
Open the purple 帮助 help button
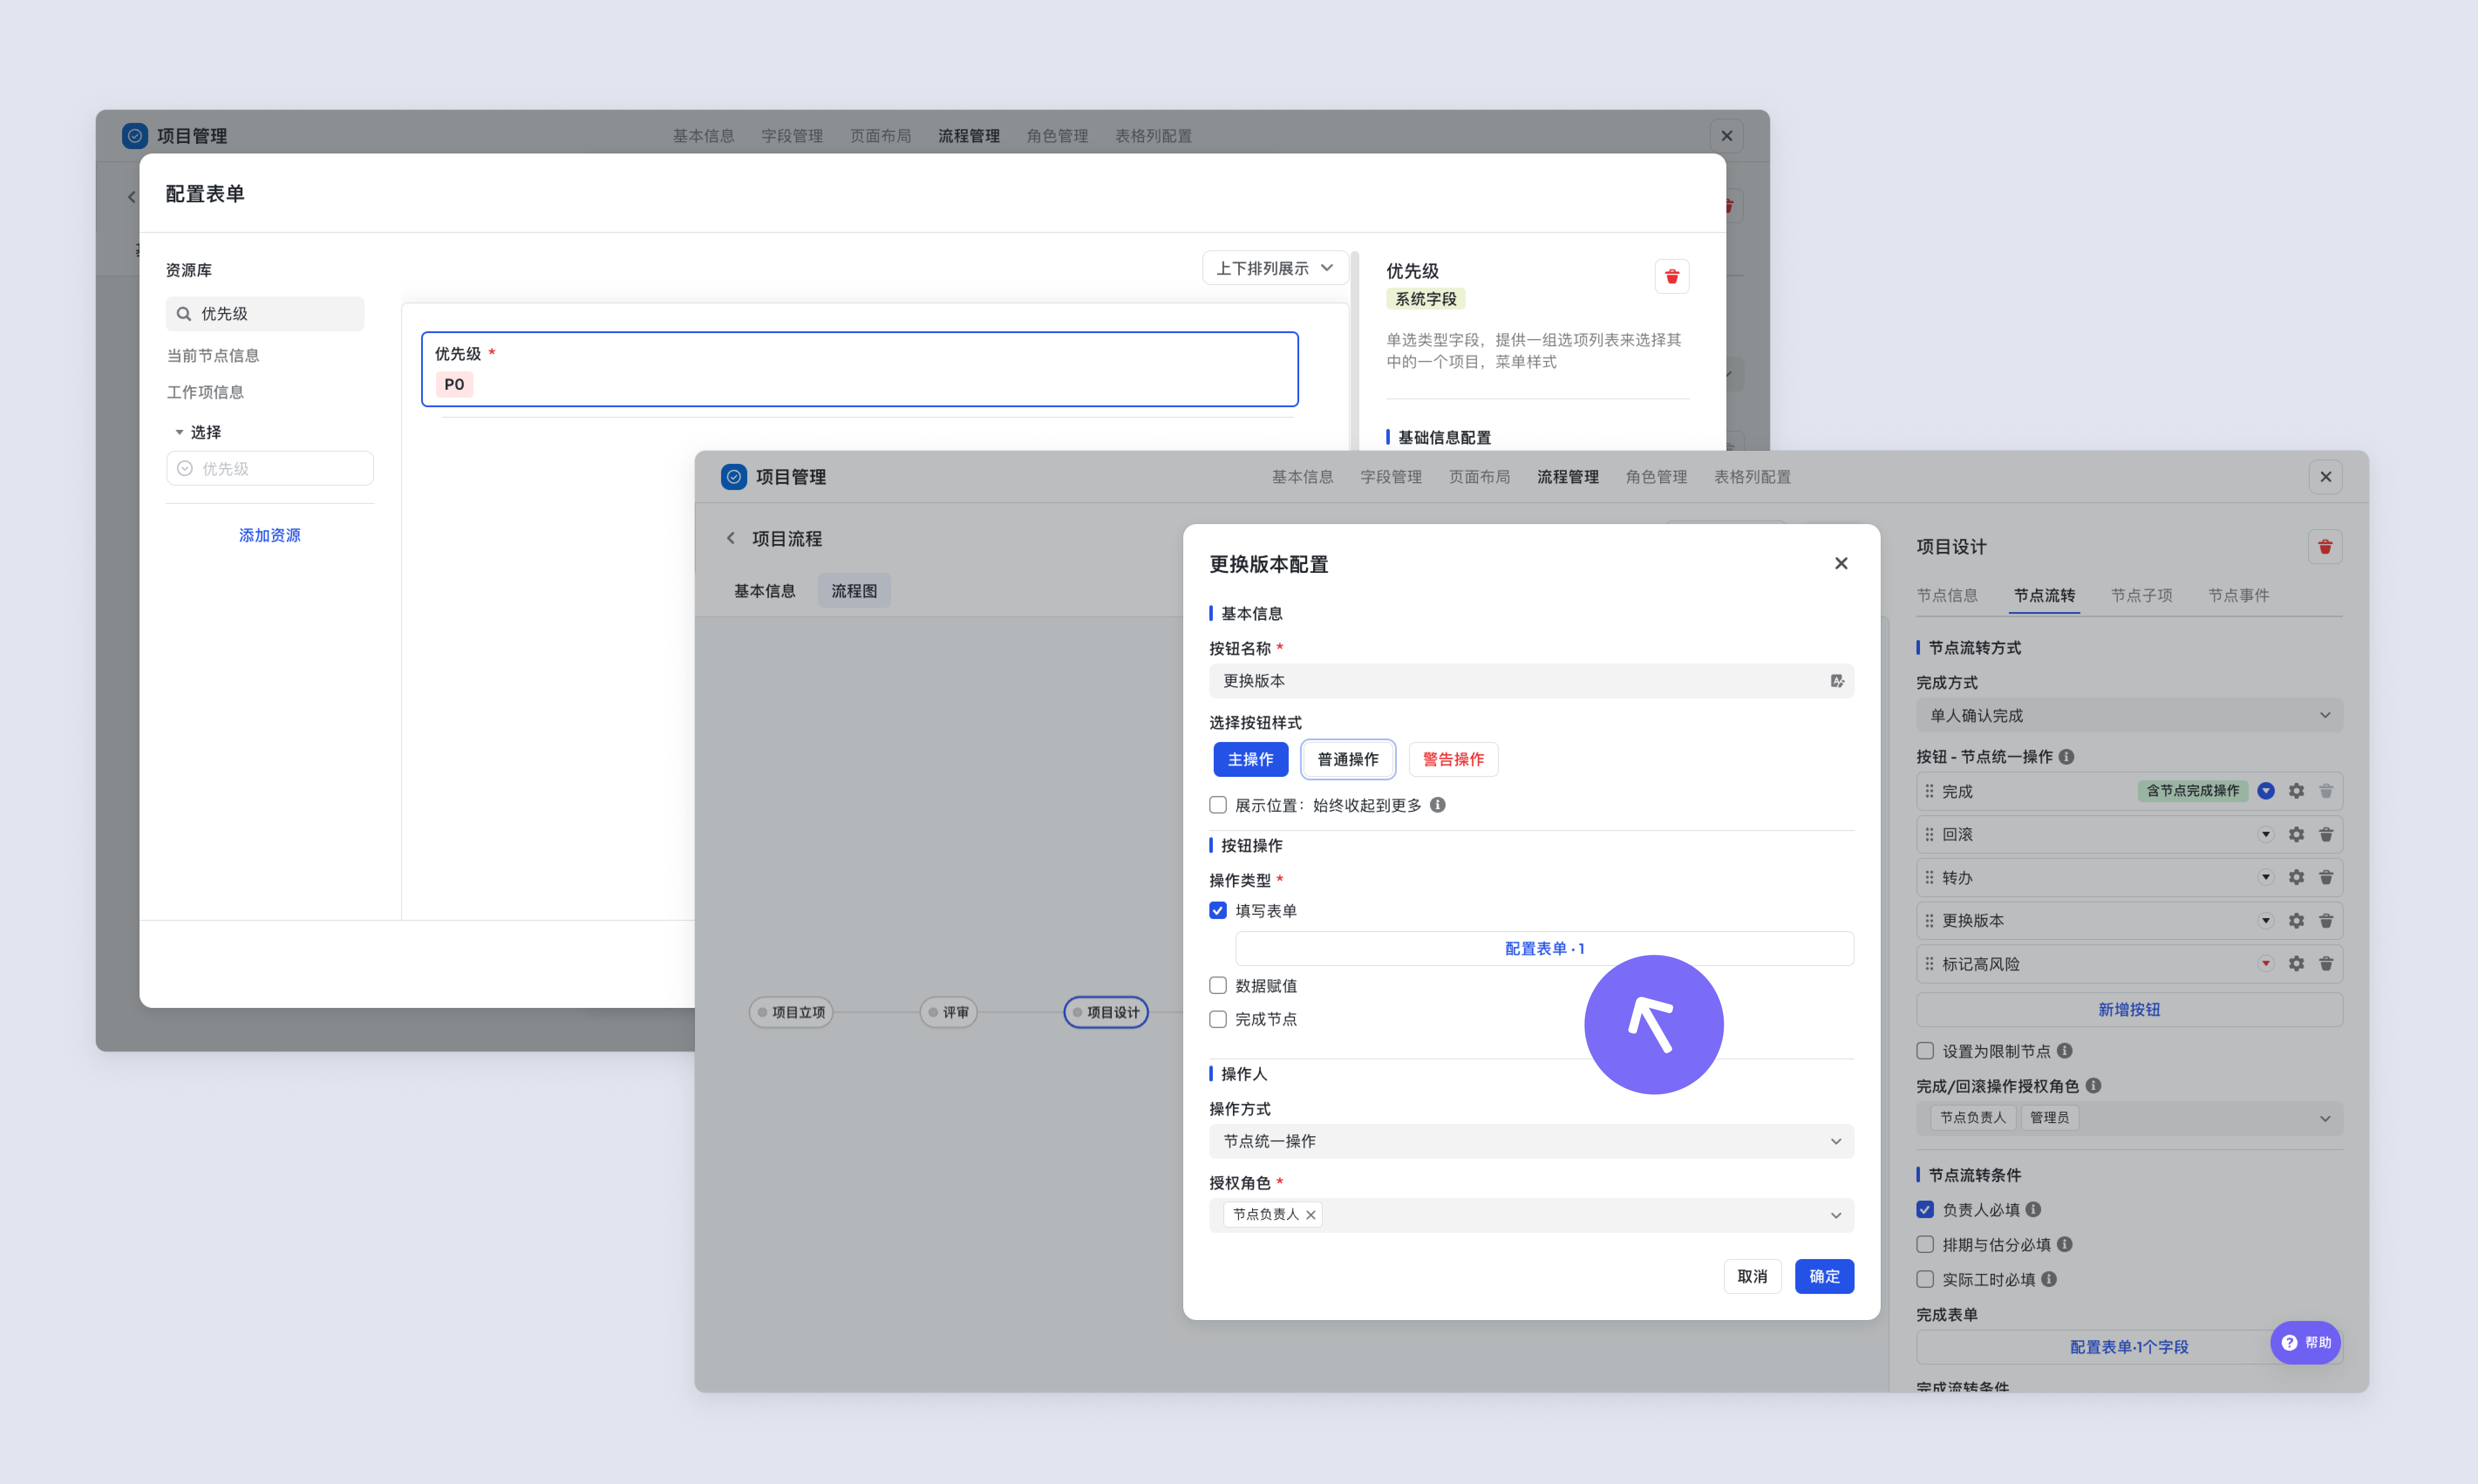click(2305, 1343)
